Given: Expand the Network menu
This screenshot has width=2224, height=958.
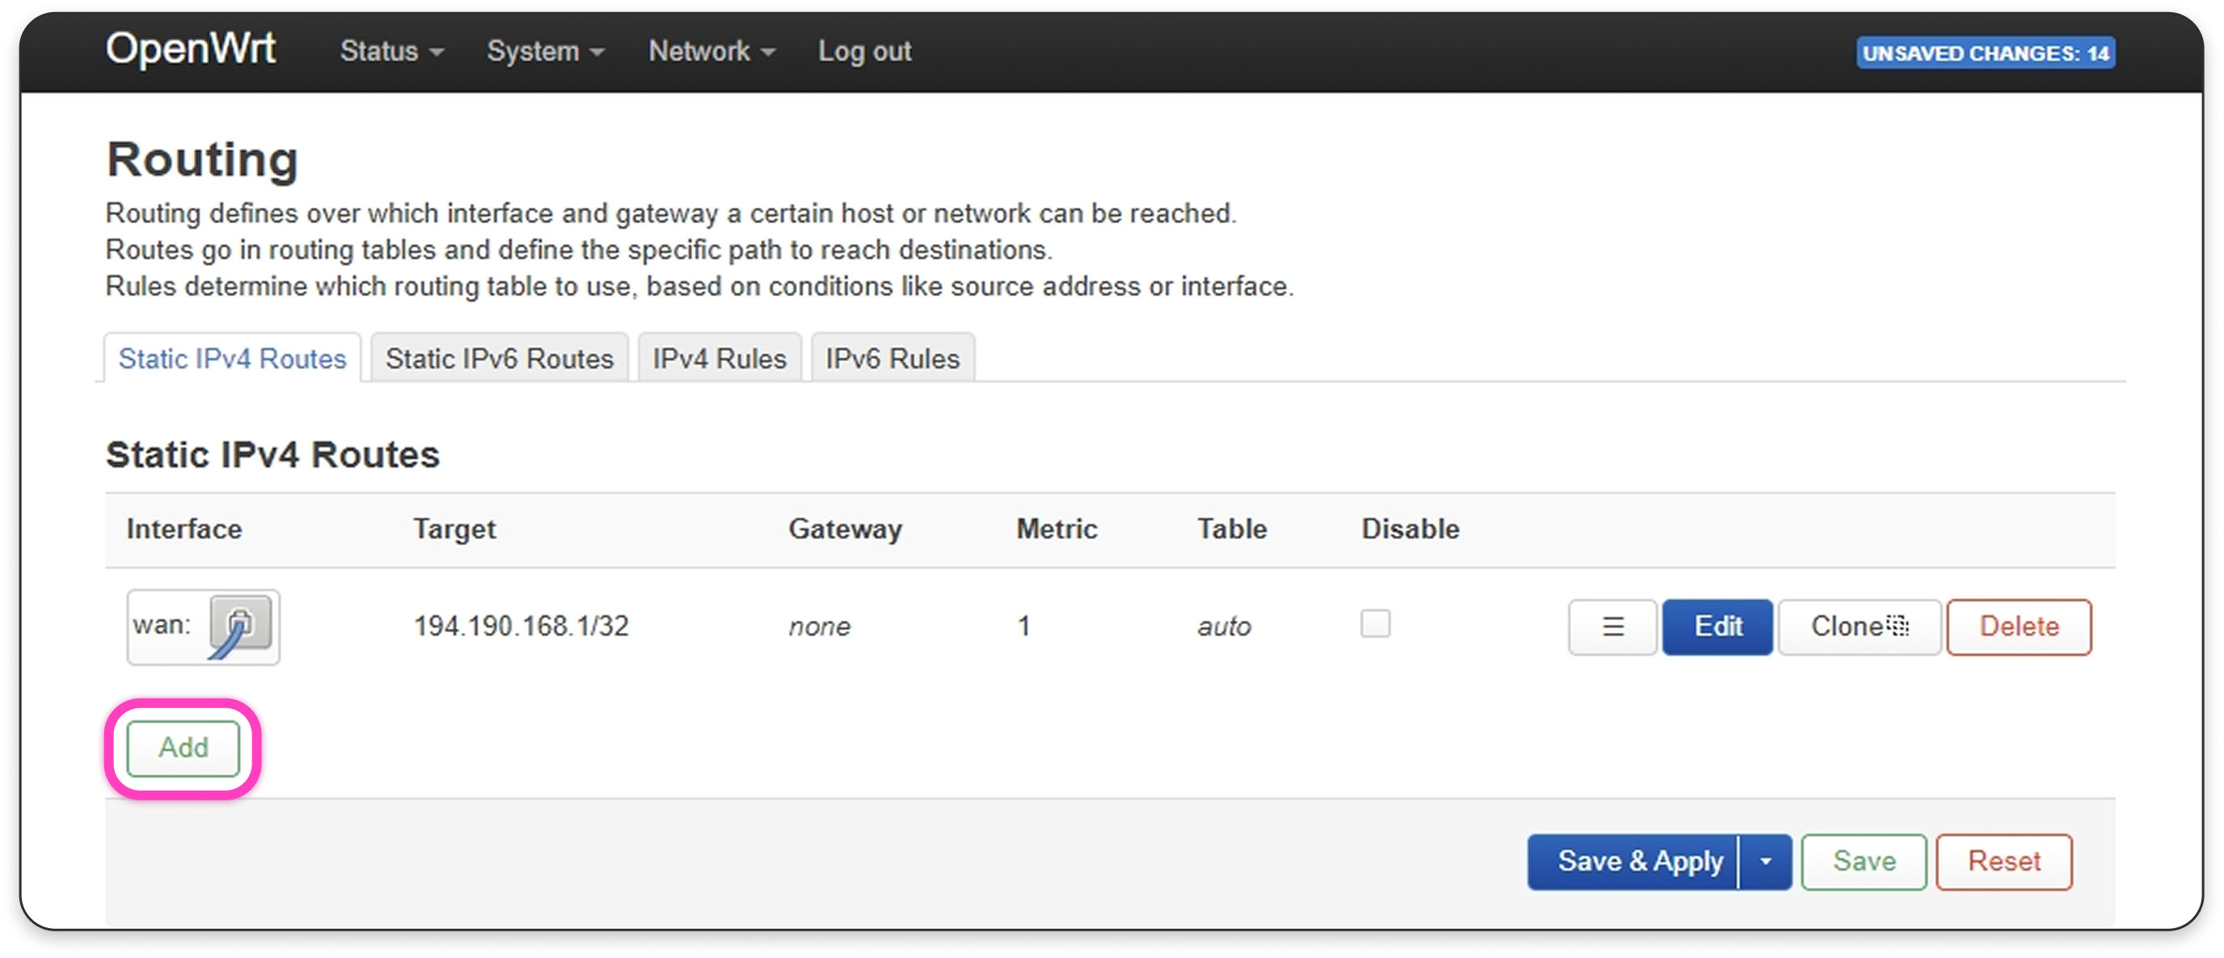Looking at the screenshot, I should coord(712,52).
